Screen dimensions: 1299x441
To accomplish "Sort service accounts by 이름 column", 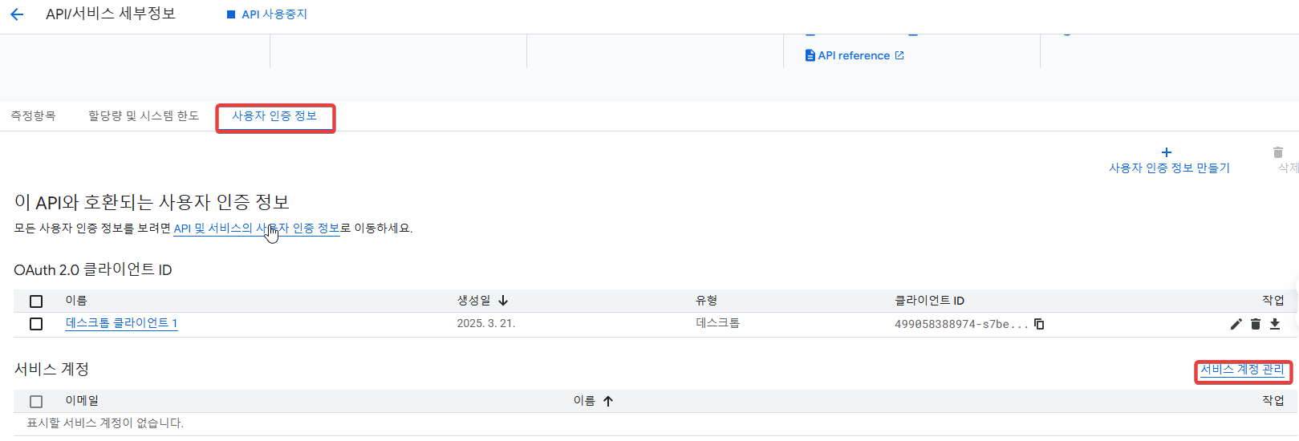I will pyautogui.click(x=584, y=401).
